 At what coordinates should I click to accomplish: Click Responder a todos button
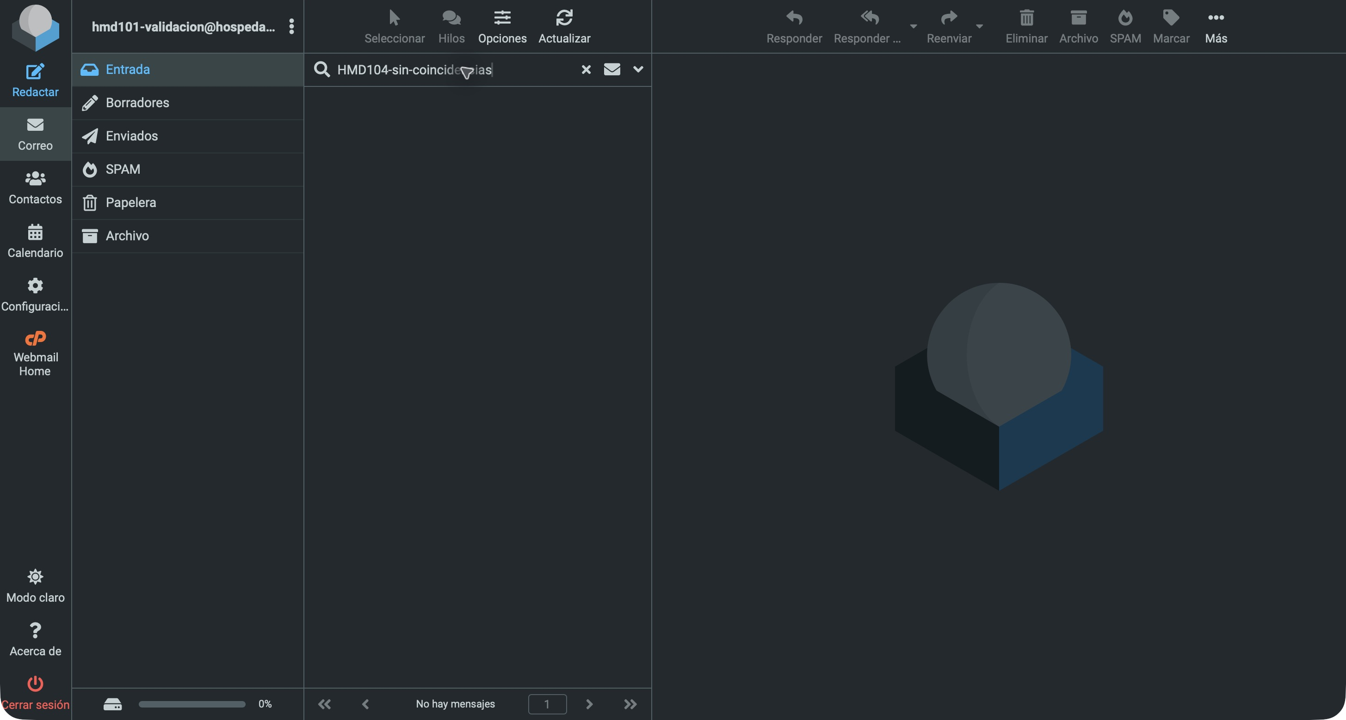pyautogui.click(x=867, y=26)
